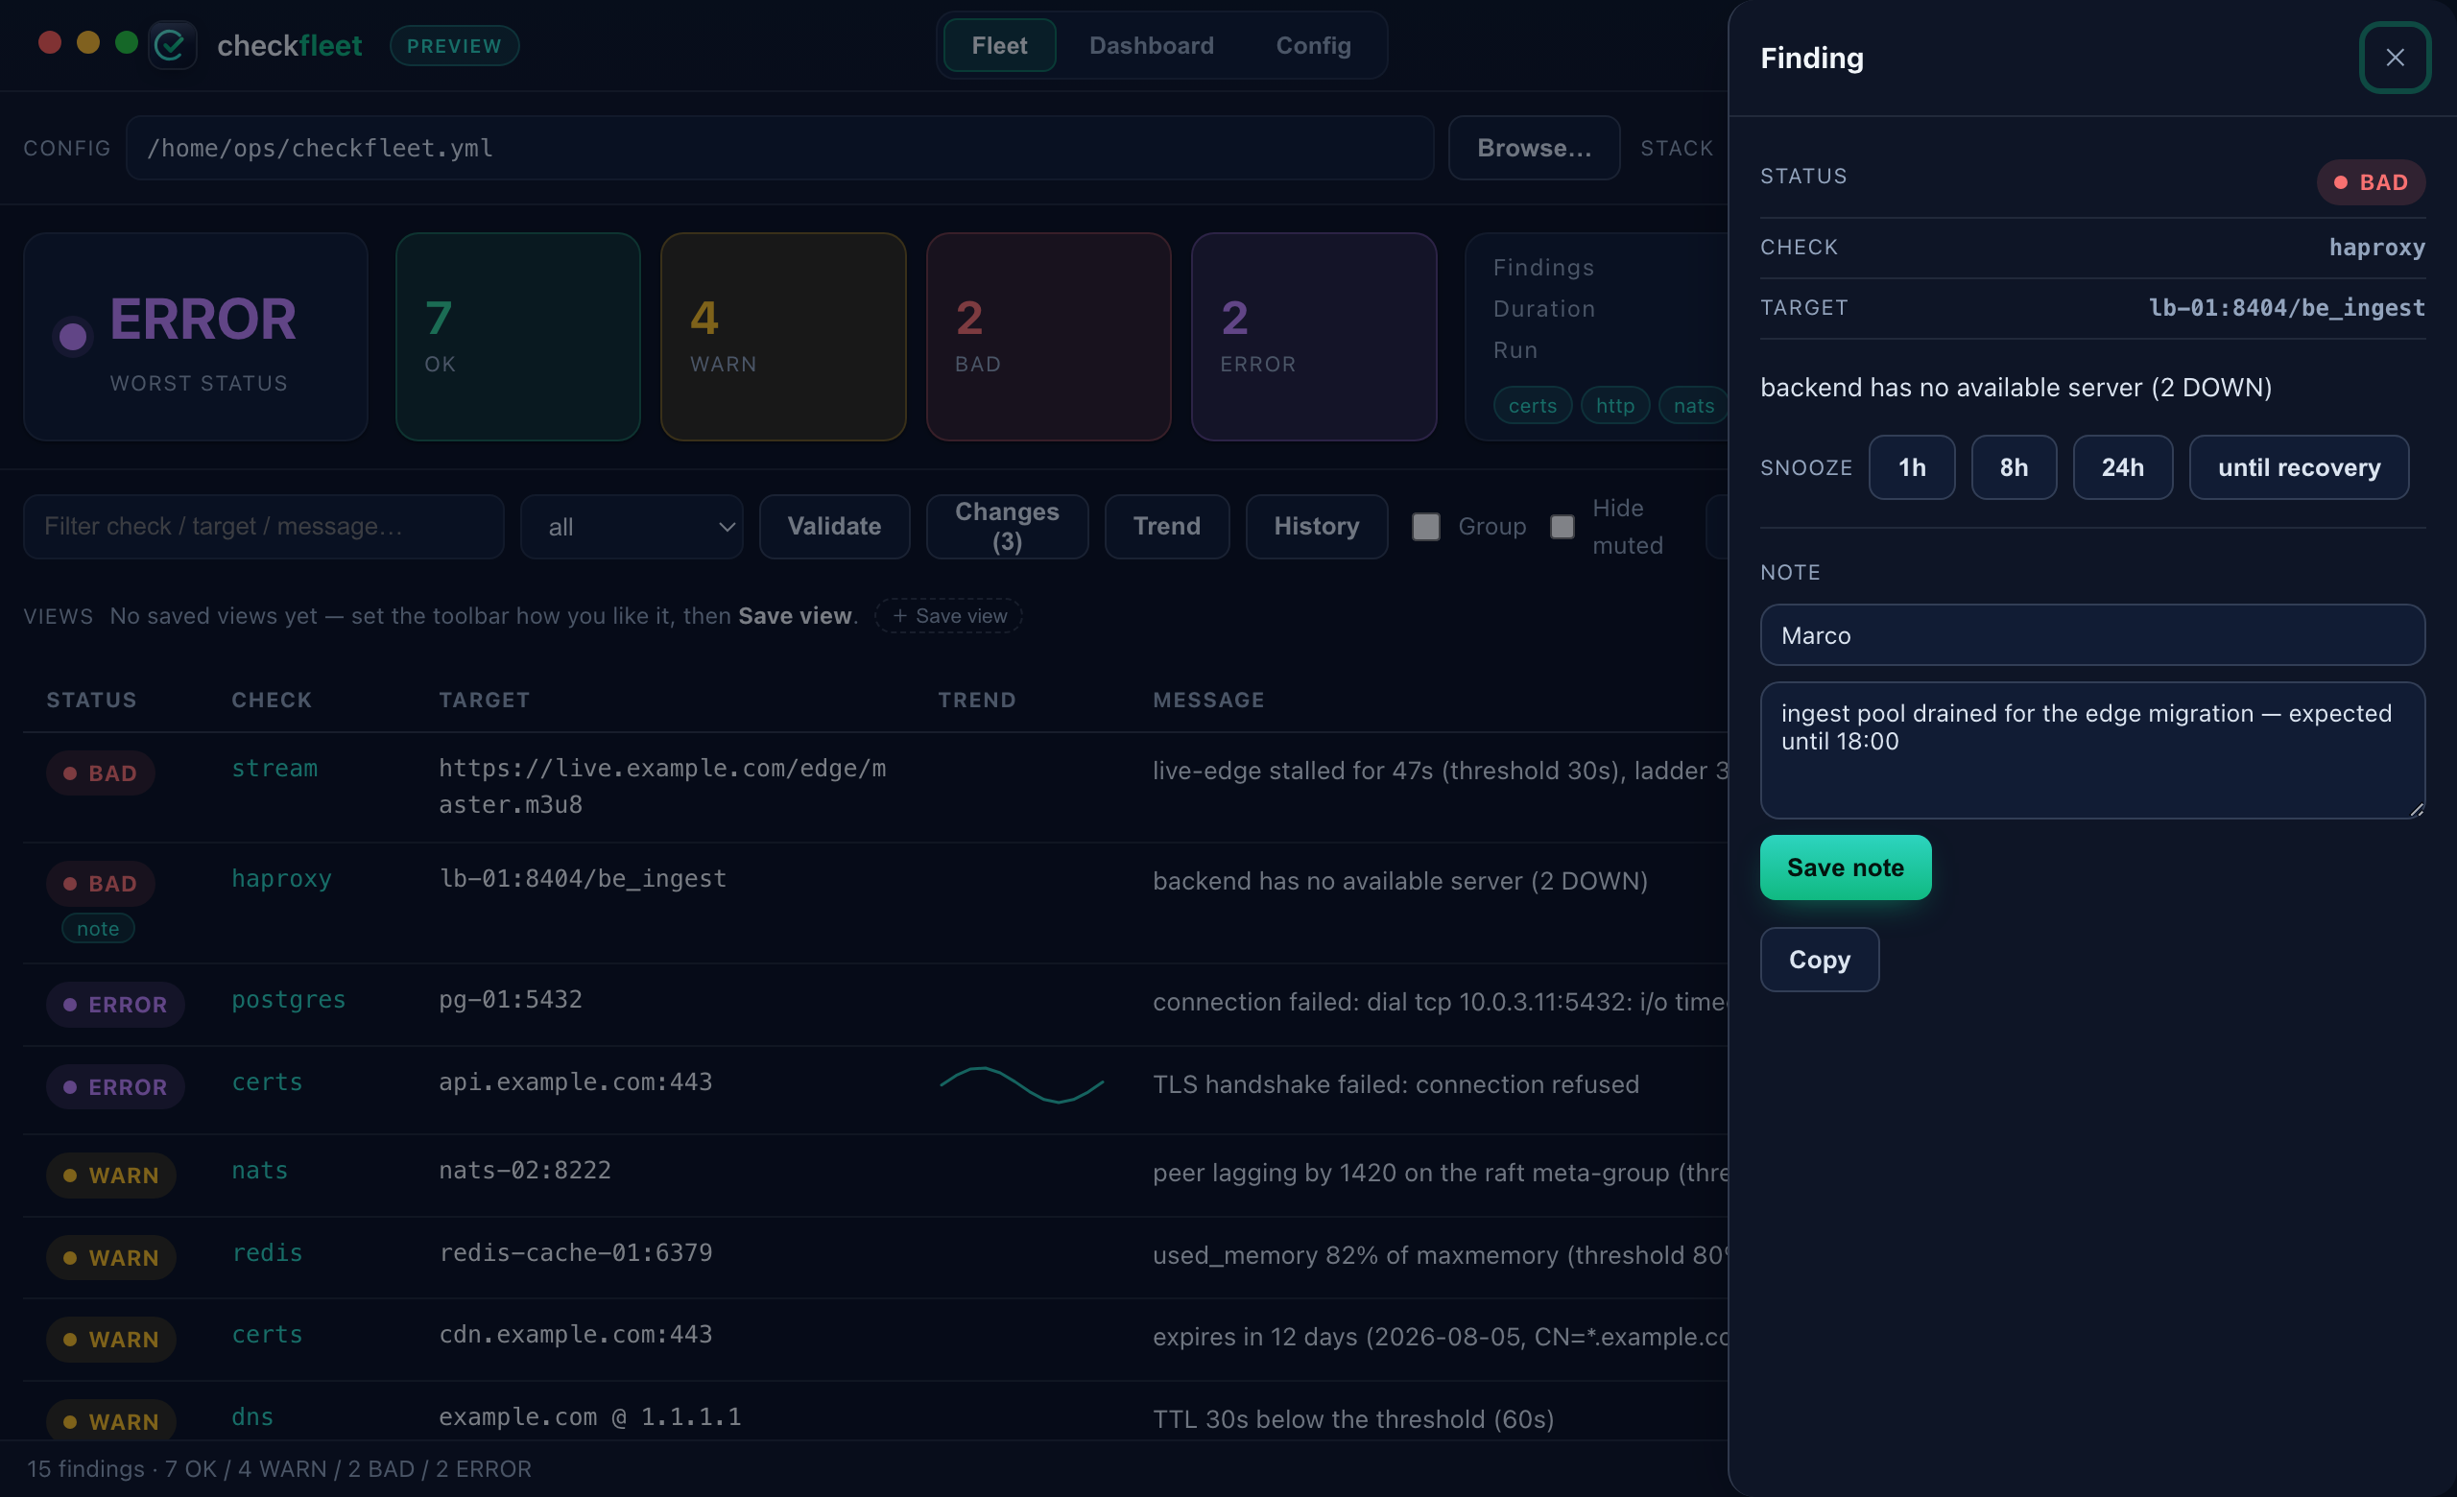Snooze until recovery
This screenshot has height=1497, width=2457.
pos(2298,467)
